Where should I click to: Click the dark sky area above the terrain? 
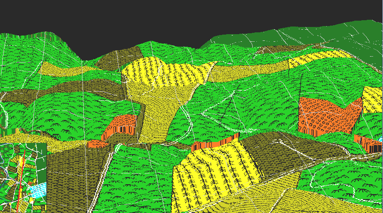click(180, 18)
